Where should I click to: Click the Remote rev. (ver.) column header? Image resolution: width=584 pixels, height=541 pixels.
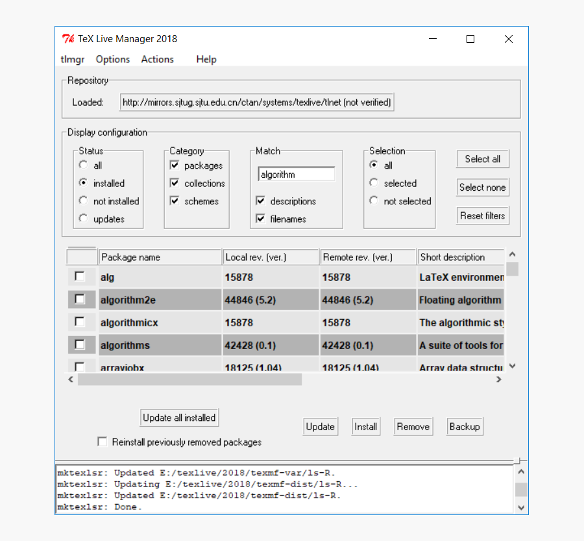click(x=368, y=257)
